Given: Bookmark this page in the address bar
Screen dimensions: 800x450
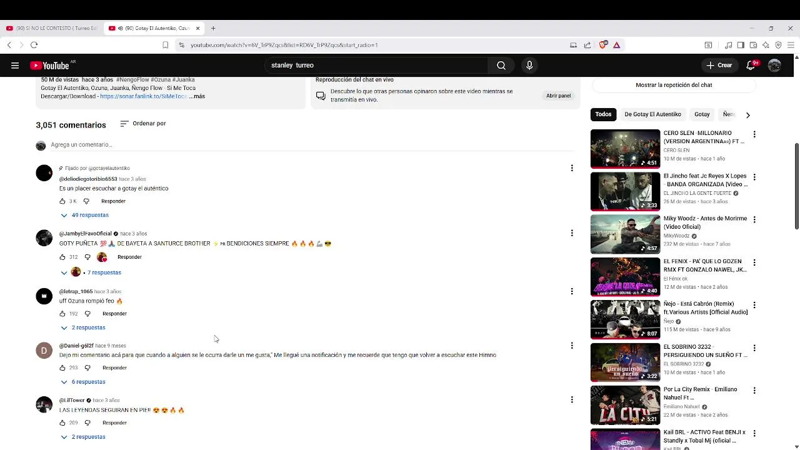Looking at the screenshot, I should pyautogui.click(x=165, y=45).
